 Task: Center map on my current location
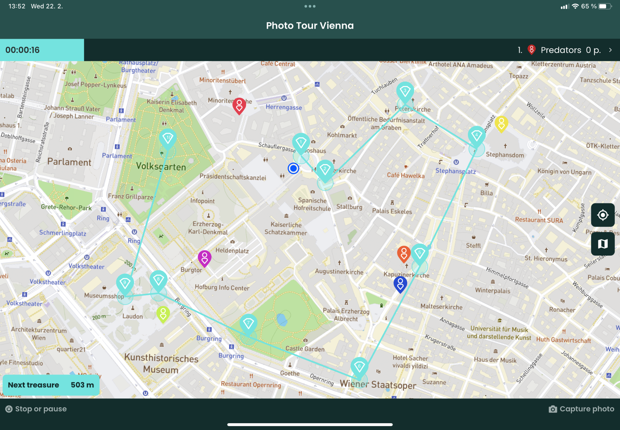pos(603,215)
